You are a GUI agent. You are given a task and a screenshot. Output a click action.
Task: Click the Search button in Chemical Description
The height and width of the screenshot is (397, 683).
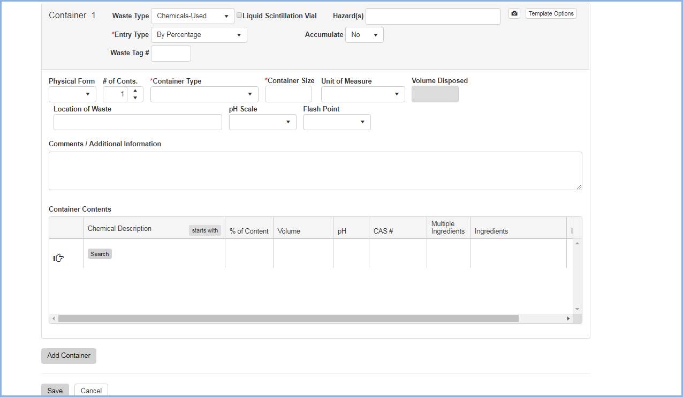pyautogui.click(x=100, y=254)
